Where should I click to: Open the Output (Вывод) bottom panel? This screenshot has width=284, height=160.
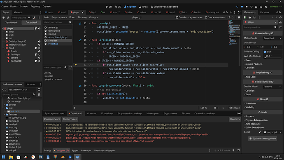[47, 151]
